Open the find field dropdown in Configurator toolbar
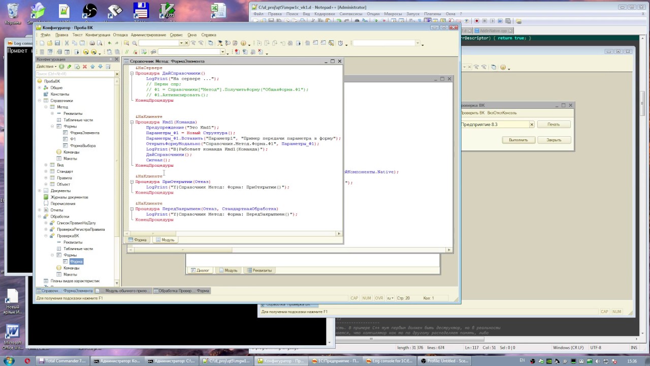The width and height of the screenshot is (650, 366). 181,43
